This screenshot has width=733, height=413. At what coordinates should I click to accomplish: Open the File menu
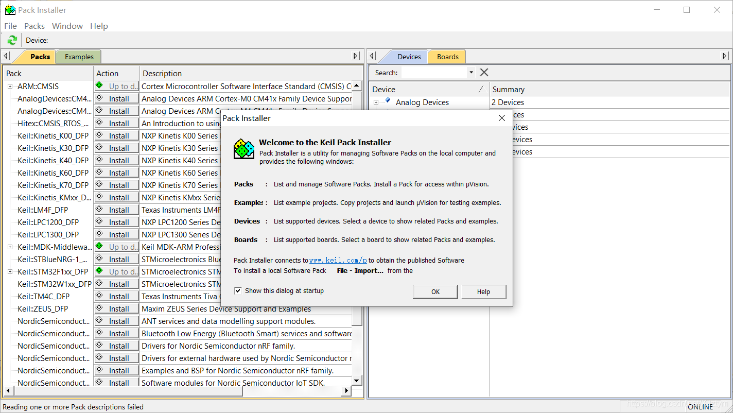pos(11,26)
